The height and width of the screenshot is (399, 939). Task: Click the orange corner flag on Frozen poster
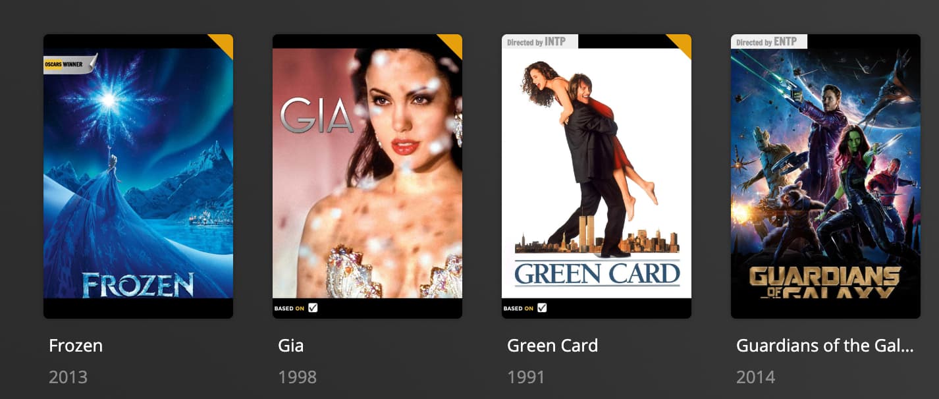(x=224, y=43)
